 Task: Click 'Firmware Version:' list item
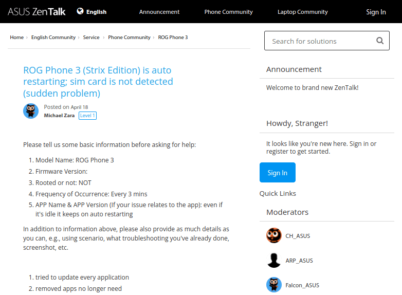click(x=61, y=172)
